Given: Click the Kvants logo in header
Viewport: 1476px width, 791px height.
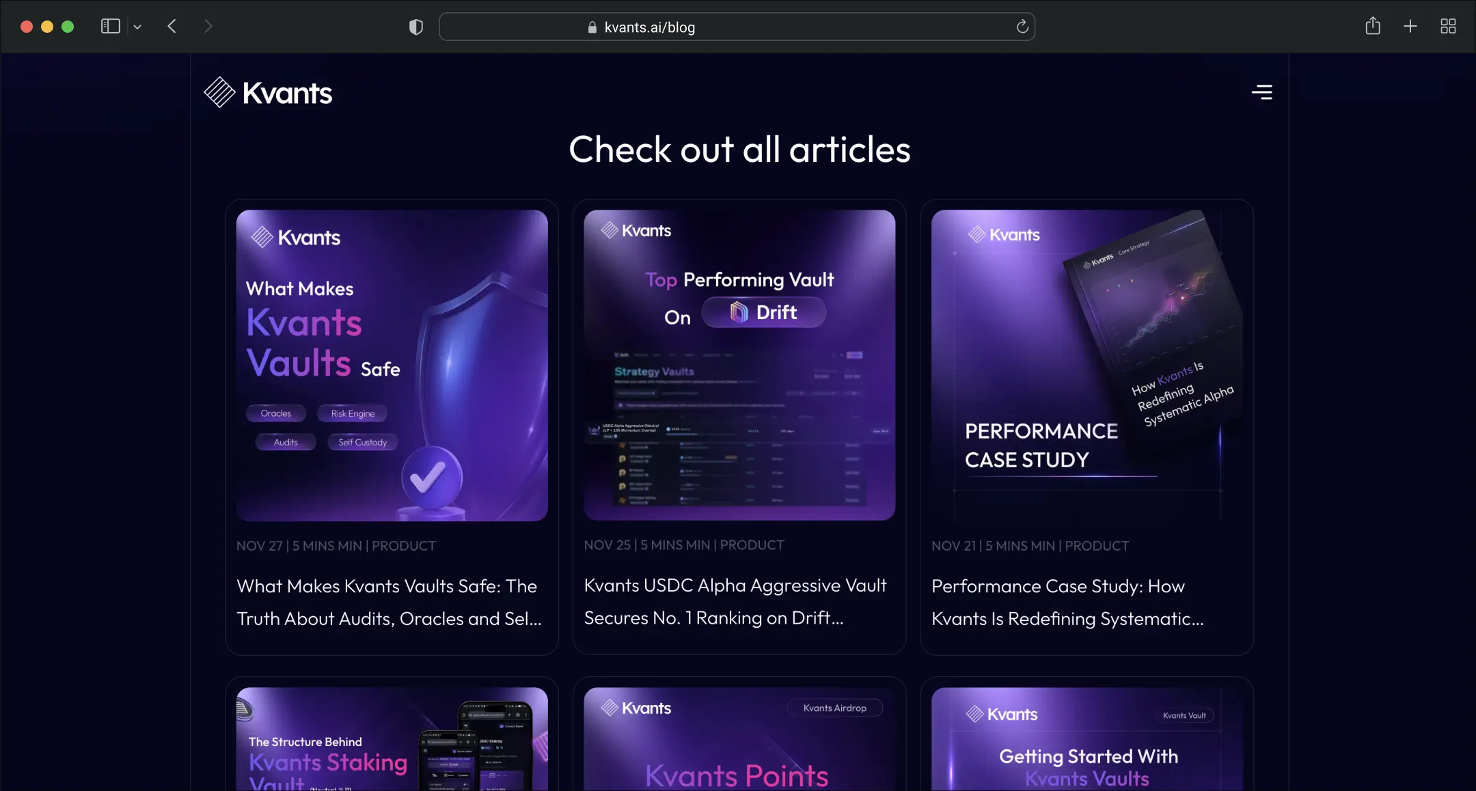Looking at the screenshot, I should pyautogui.click(x=268, y=92).
